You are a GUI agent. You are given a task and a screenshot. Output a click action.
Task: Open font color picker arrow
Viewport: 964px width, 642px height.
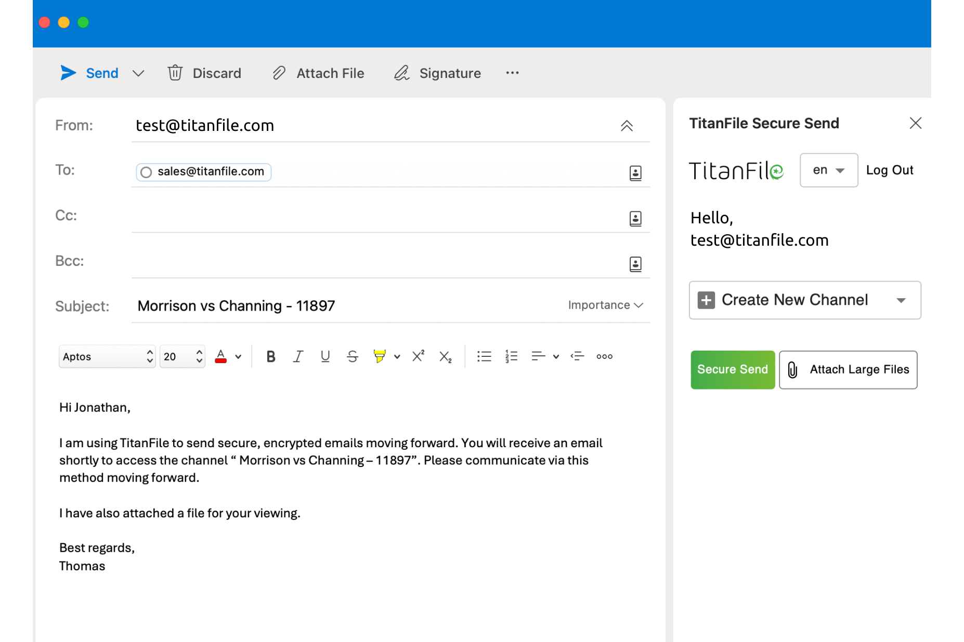[238, 357]
